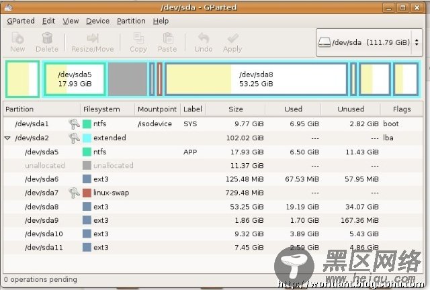Click the 0 operations pending status text
The width and height of the screenshot is (430, 290).
pyautogui.click(x=40, y=279)
